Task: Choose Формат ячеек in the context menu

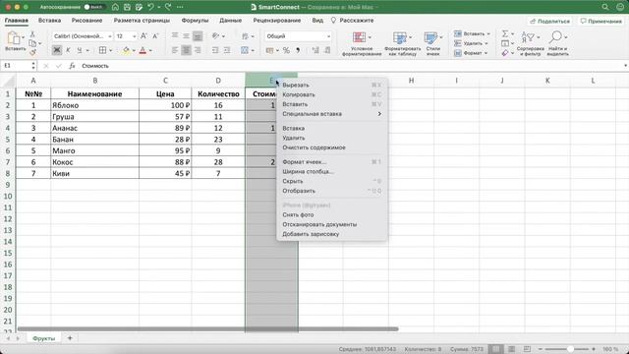Action: 304,162
